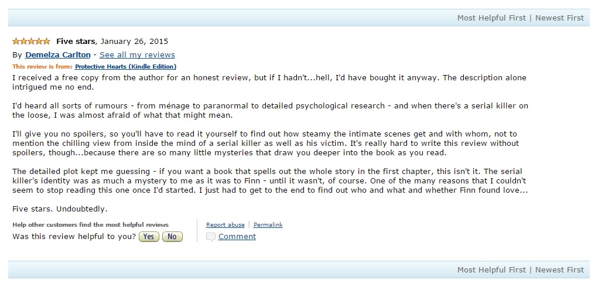Screen dimensions: 595x283
Task: Open the "See all my reviews" link
Action: pyautogui.click(x=137, y=54)
